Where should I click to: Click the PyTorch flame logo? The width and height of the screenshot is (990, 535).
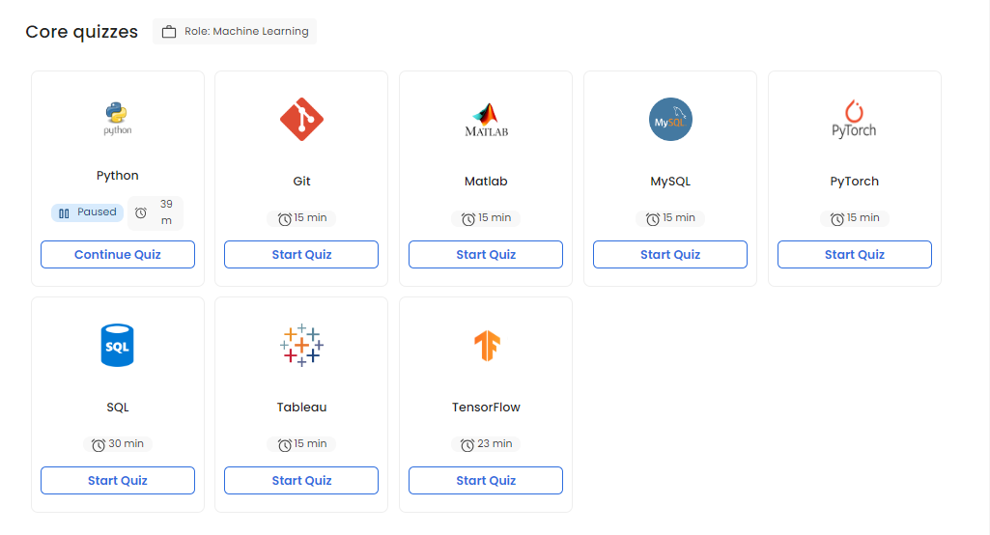click(x=854, y=120)
